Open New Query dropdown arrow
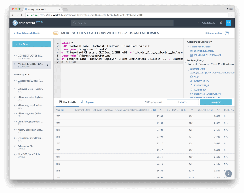Screen dimensions: 244x193 [47, 44]
